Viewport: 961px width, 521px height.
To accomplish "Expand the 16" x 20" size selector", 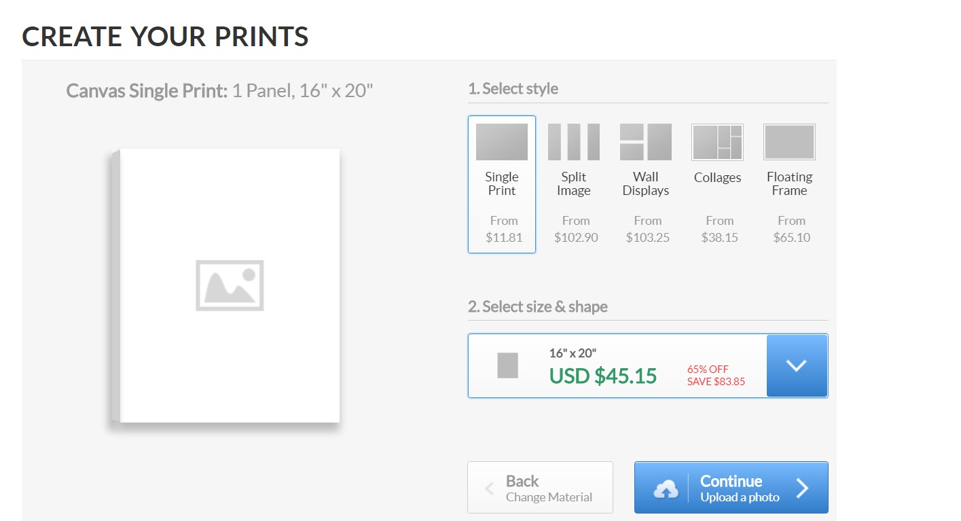I will click(648, 365).
